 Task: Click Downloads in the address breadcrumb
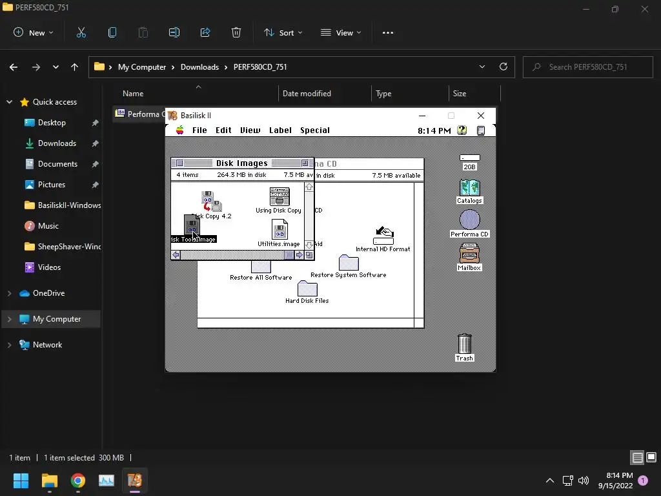(x=200, y=67)
